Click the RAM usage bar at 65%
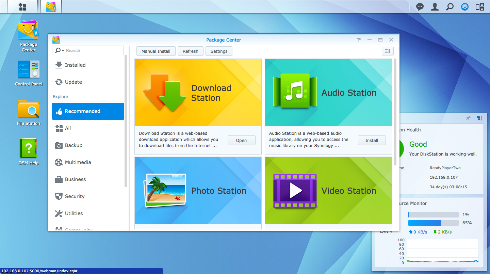Image resolution: width=490 pixels, height=274 pixels. pos(434,223)
